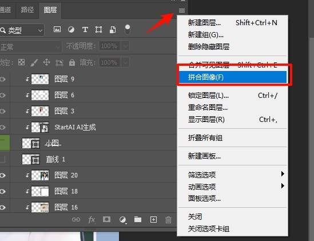The image size is (314, 241).
Task: Select the StartAI AI生成 smart object thumbnail
Action: (40, 127)
